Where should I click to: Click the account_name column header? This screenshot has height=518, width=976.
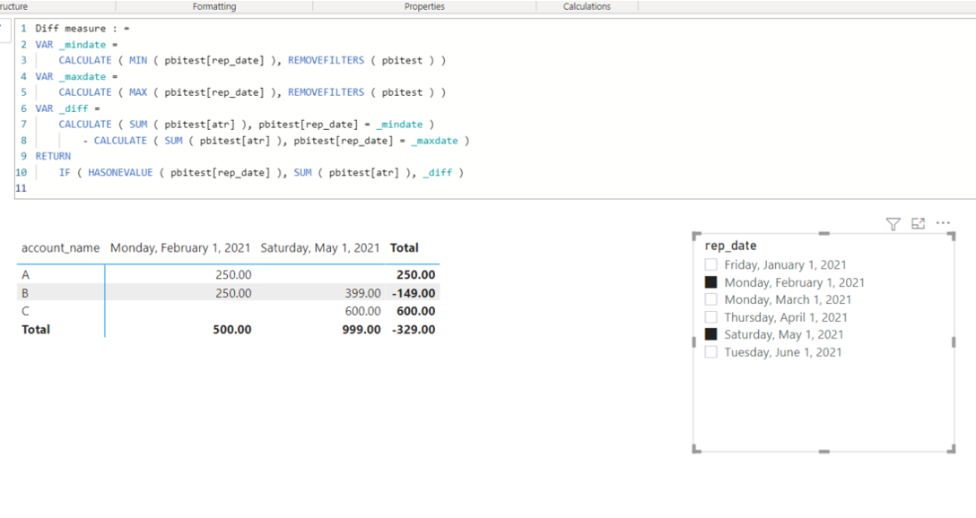60,248
